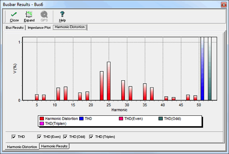This screenshot has width=229, height=154.
Task: Select the bottom Harmonic Distortion tab
Action: click(x=22, y=147)
